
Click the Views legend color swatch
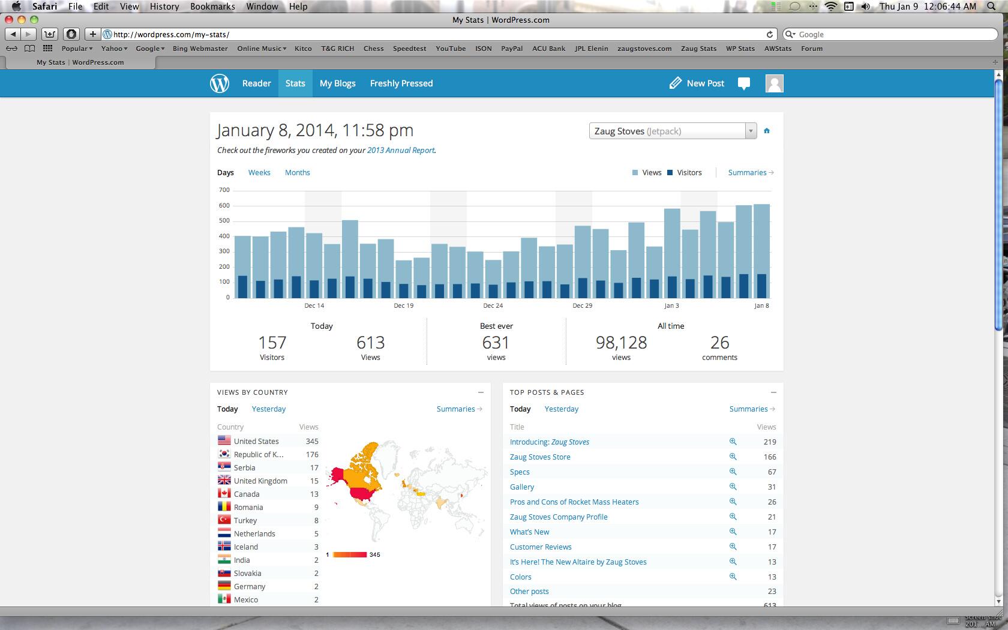click(635, 173)
